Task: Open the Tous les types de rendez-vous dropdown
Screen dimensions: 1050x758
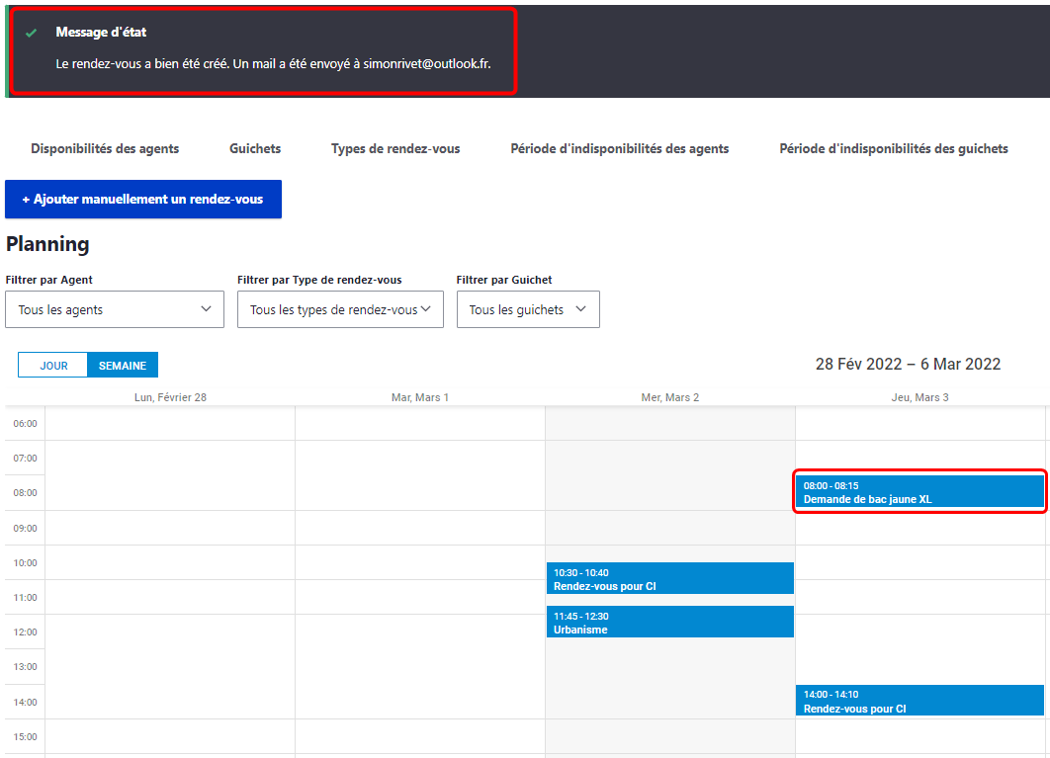Action: pyautogui.click(x=340, y=309)
